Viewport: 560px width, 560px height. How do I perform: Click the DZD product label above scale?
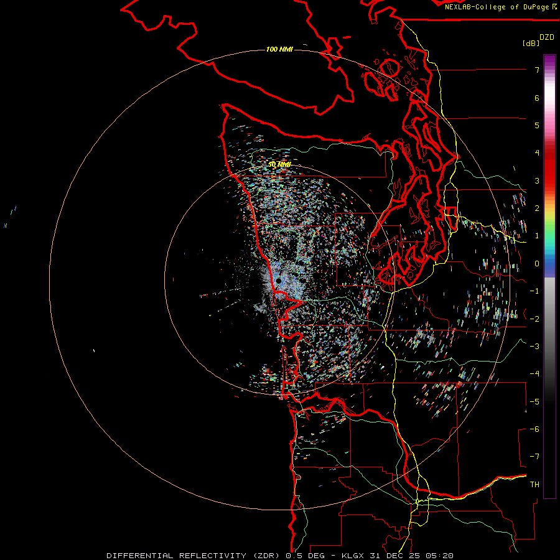(547, 37)
